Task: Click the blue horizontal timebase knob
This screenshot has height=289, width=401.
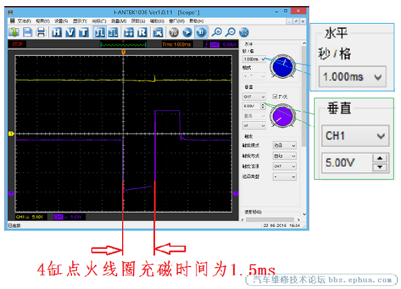Action: click(283, 66)
